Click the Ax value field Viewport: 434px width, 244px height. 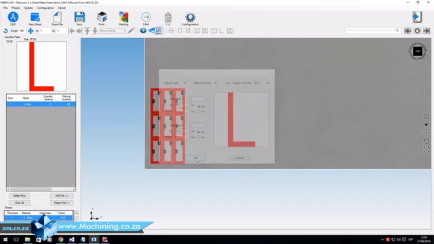point(45,30)
